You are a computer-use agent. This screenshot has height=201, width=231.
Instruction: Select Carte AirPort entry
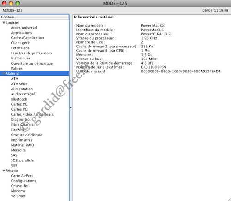pyautogui.click(x=22, y=176)
